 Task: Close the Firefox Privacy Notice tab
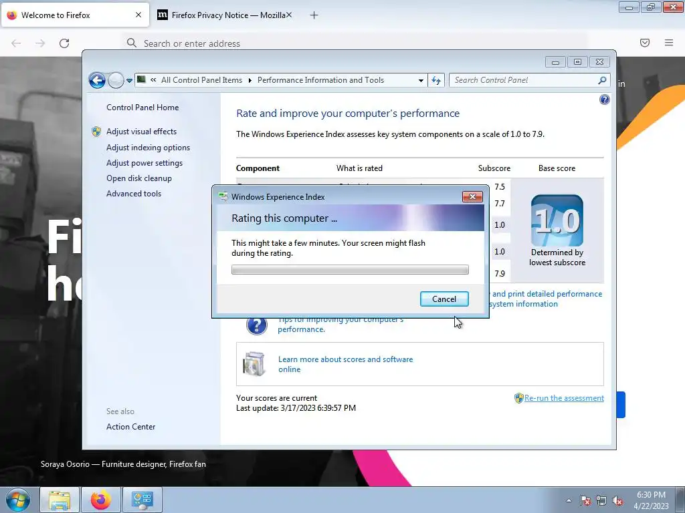tap(289, 15)
